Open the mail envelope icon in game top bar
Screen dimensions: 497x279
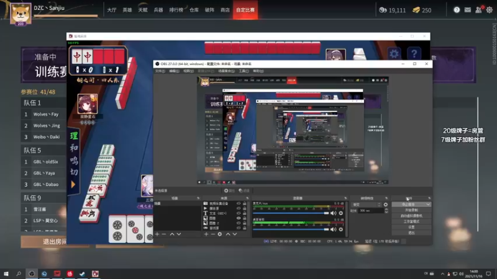coord(468,10)
